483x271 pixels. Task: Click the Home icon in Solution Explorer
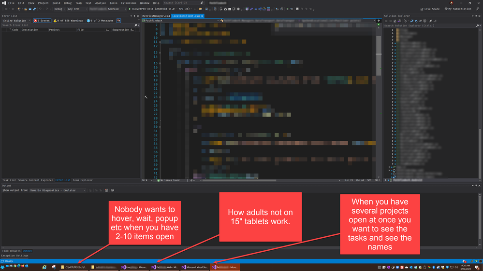click(395, 21)
